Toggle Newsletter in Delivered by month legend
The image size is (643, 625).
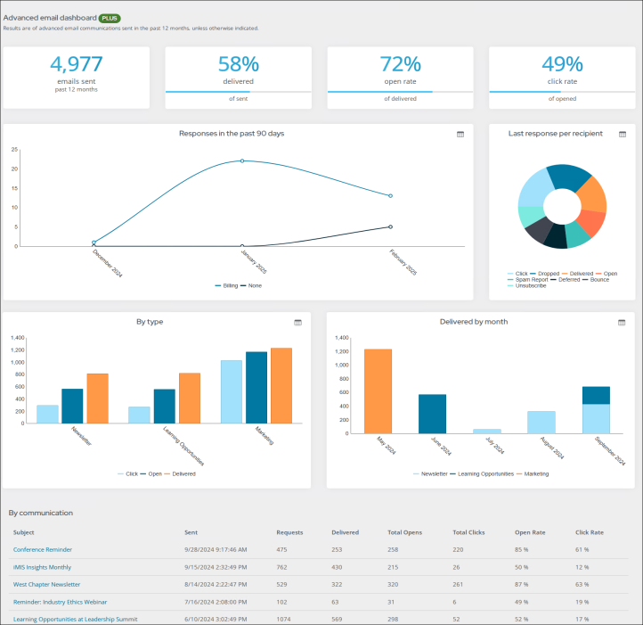(430, 474)
